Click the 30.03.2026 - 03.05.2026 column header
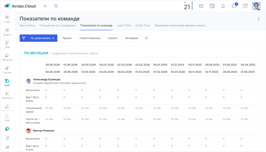This screenshot has height=152, width=266. pos(107,68)
